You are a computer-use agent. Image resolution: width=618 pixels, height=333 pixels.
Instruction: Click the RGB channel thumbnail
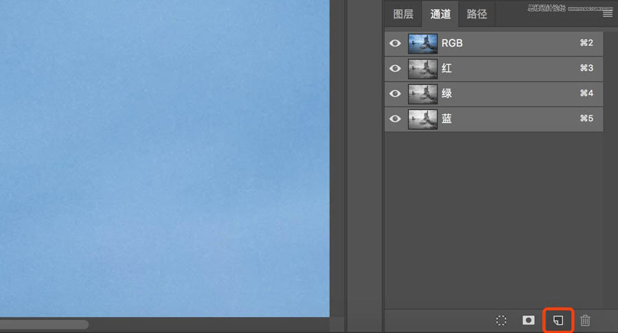(422, 43)
